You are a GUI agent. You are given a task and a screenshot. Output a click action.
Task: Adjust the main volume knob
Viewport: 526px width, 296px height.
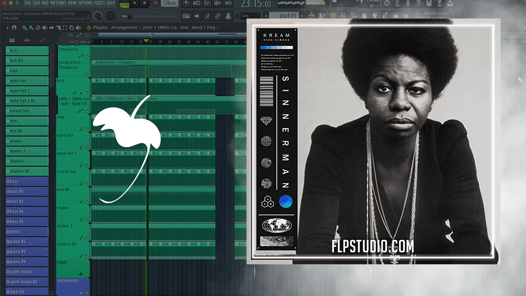click(x=98, y=16)
